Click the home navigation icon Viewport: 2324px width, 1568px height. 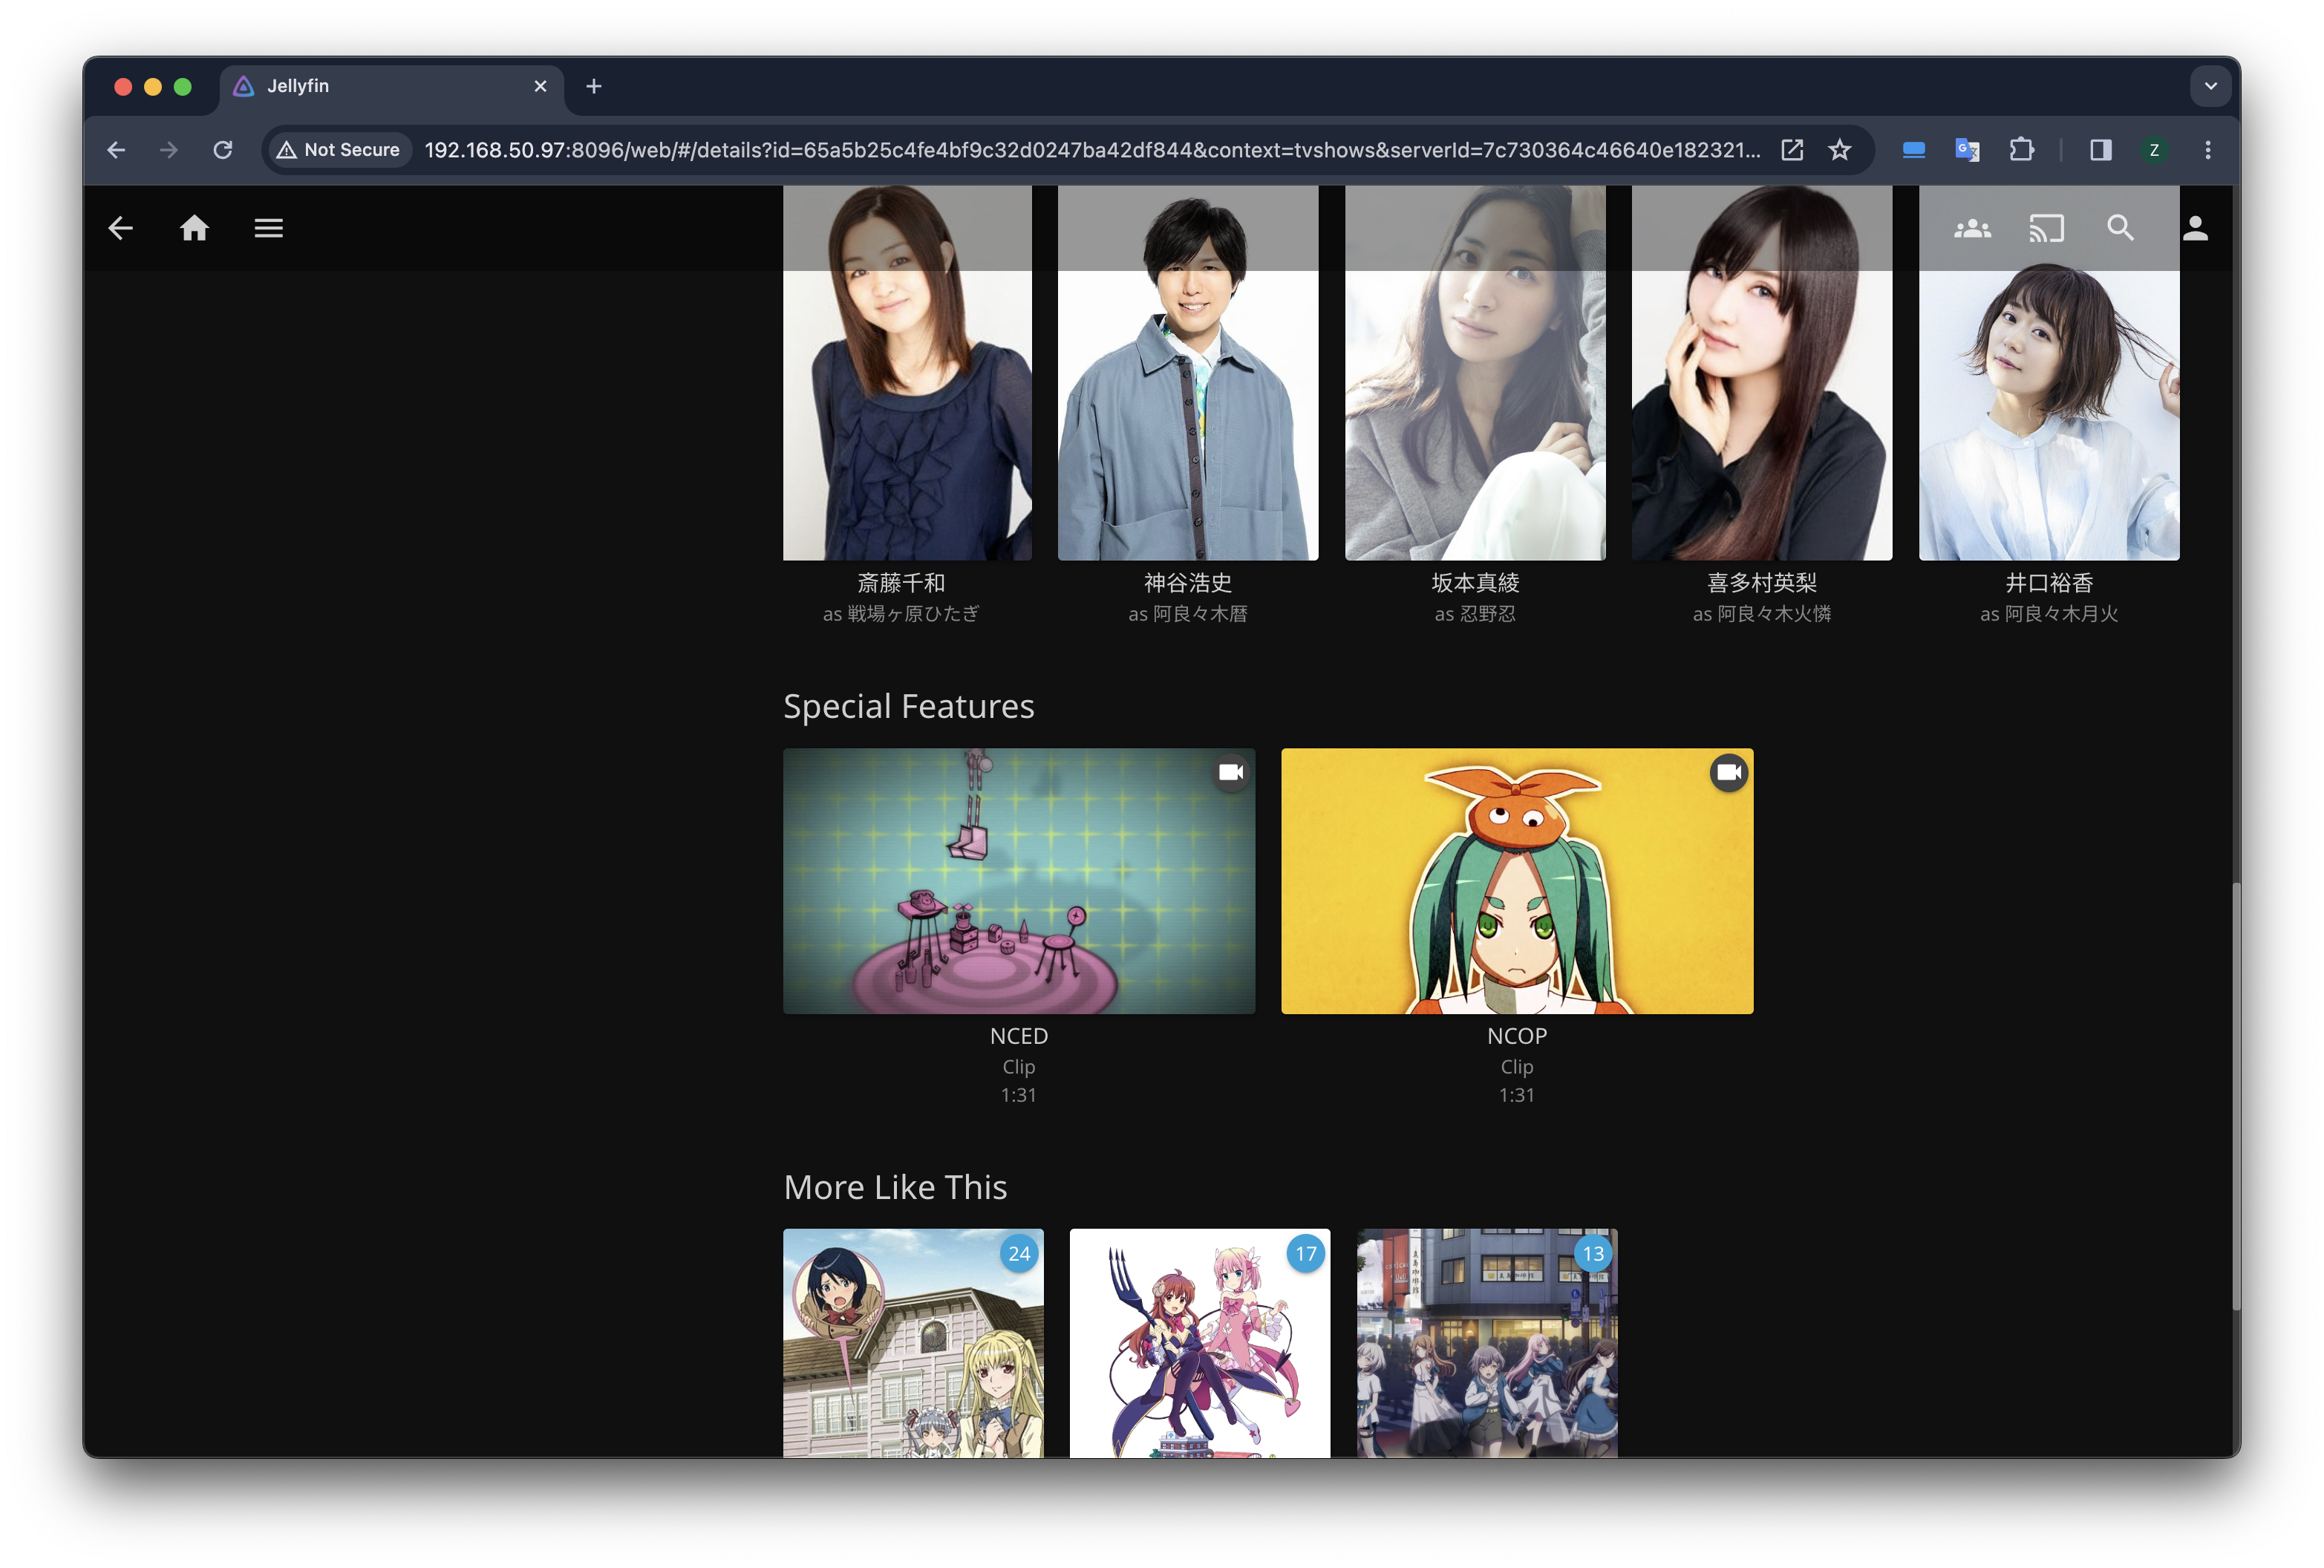[x=192, y=227]
